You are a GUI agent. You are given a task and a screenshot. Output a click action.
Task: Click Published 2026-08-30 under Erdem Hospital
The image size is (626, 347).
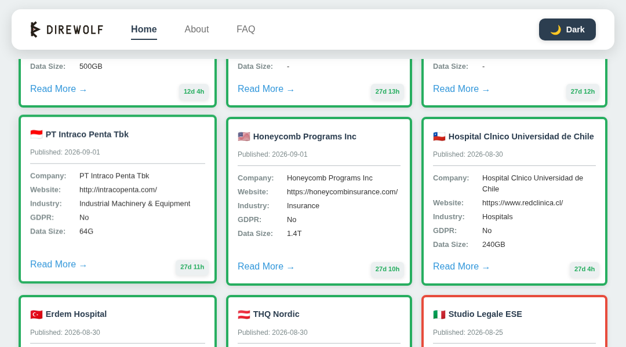[65, 333]
